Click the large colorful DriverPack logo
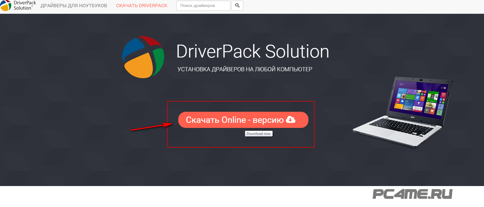This screenshot has width=484, height=207. pos(143,57)
